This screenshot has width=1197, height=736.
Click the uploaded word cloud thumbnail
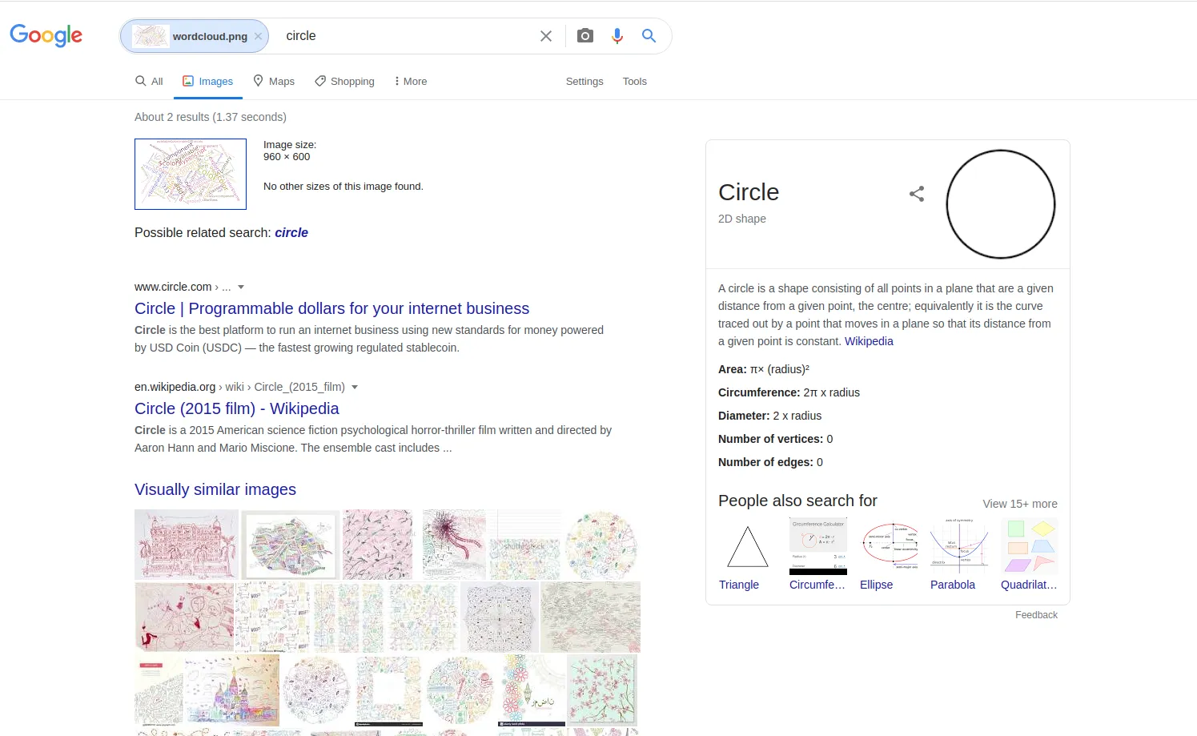(191, 174)
